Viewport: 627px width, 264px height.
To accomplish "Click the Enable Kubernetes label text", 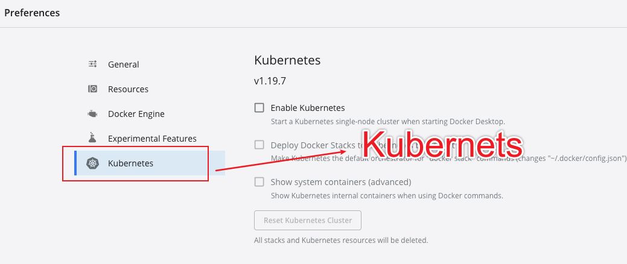I will click(308, 108).
